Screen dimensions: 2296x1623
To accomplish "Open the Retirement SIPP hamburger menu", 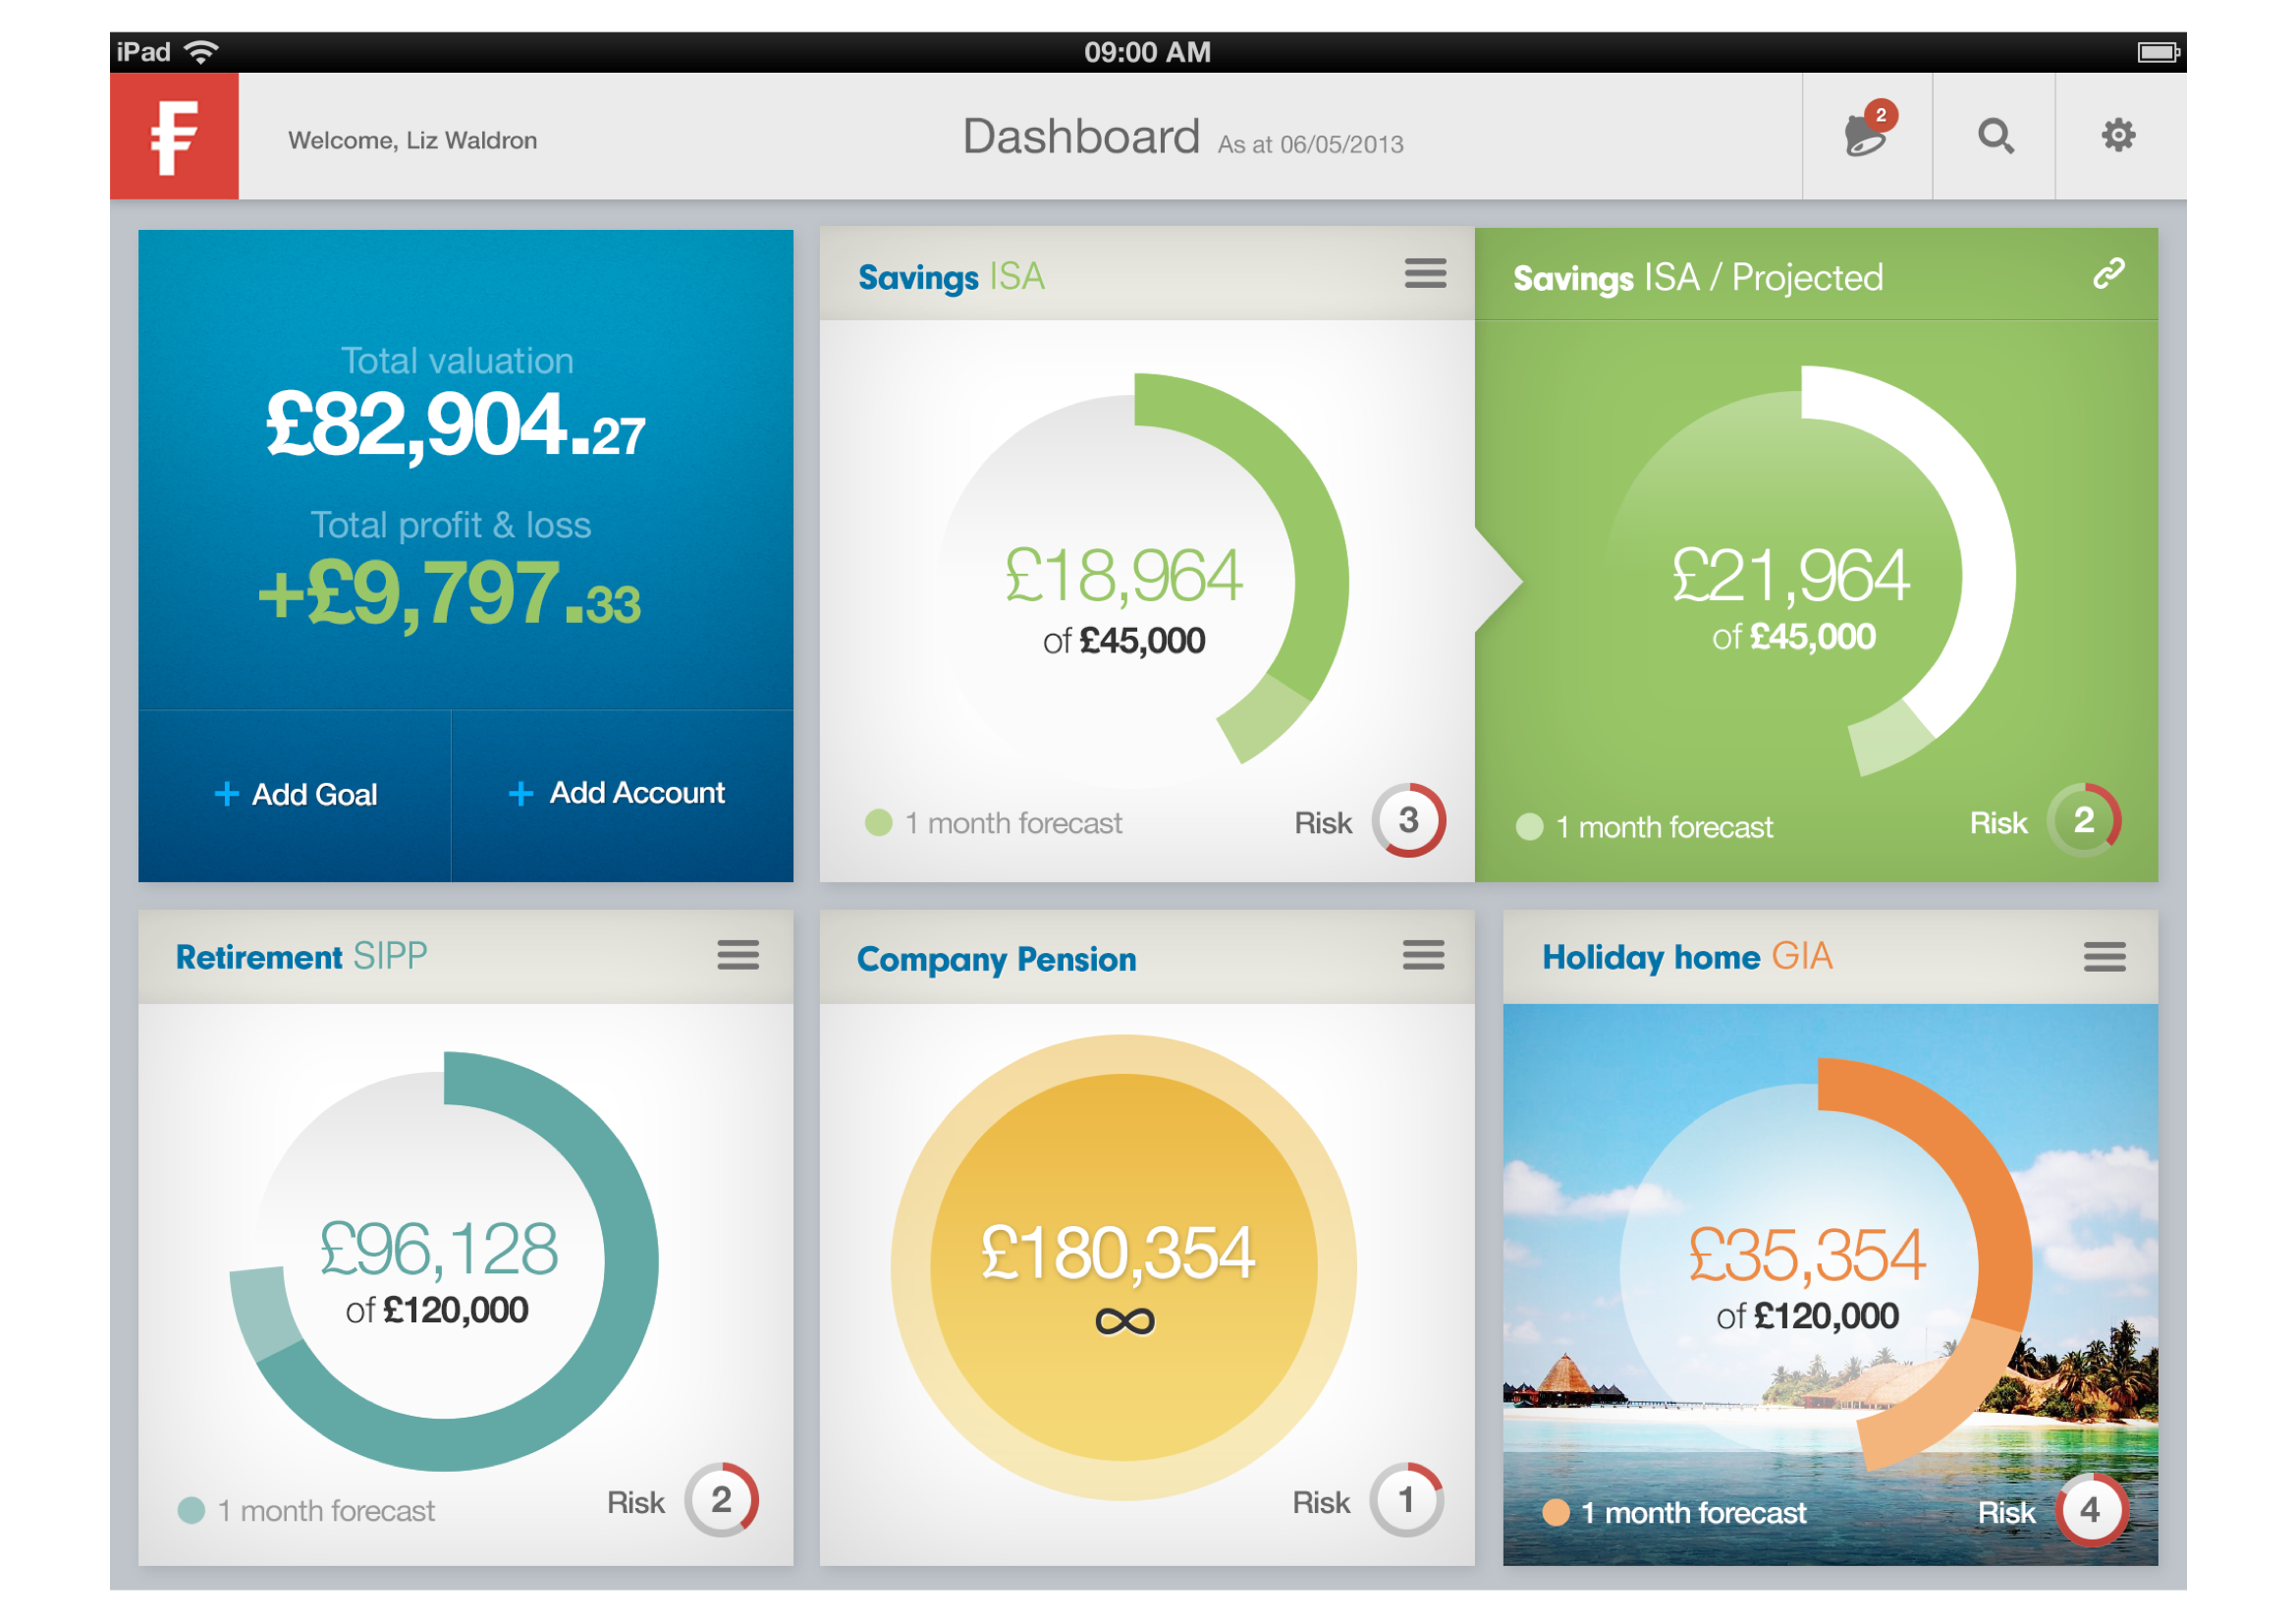I will click(738, 955).
